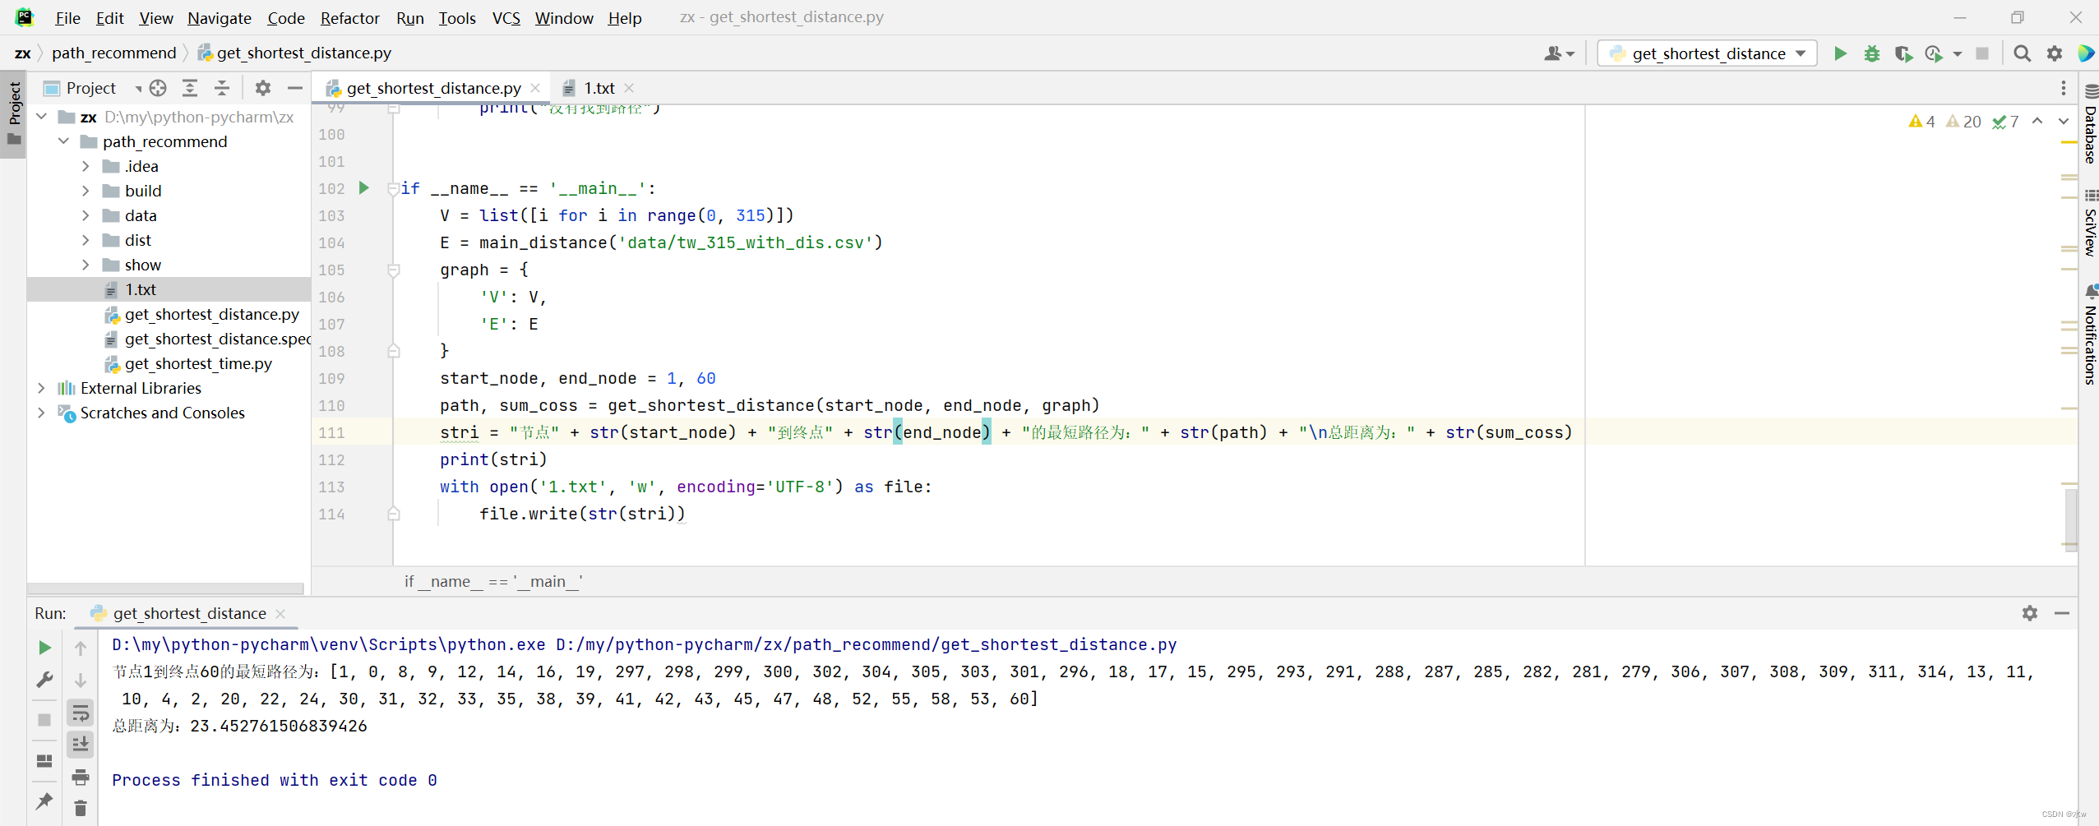
Task: Pin the Run tab with pin icon
Action: pos(45,801)
